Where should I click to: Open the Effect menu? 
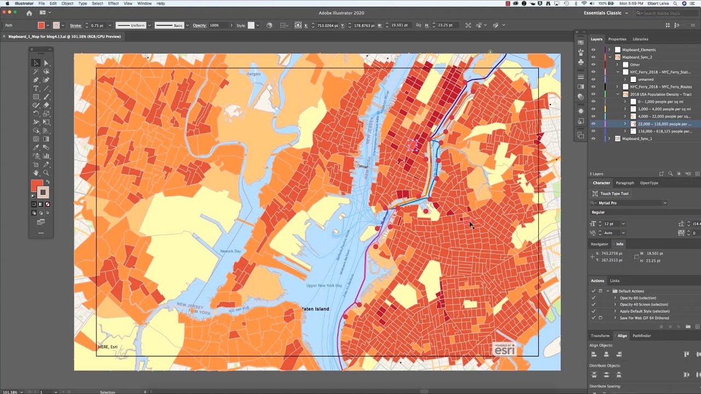tap(113, 3)
